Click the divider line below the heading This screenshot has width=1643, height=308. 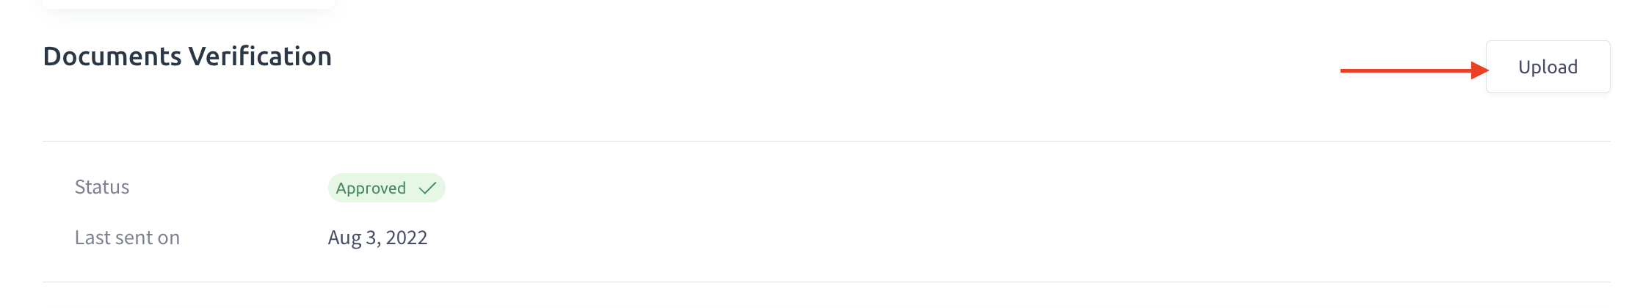point(827,141)
